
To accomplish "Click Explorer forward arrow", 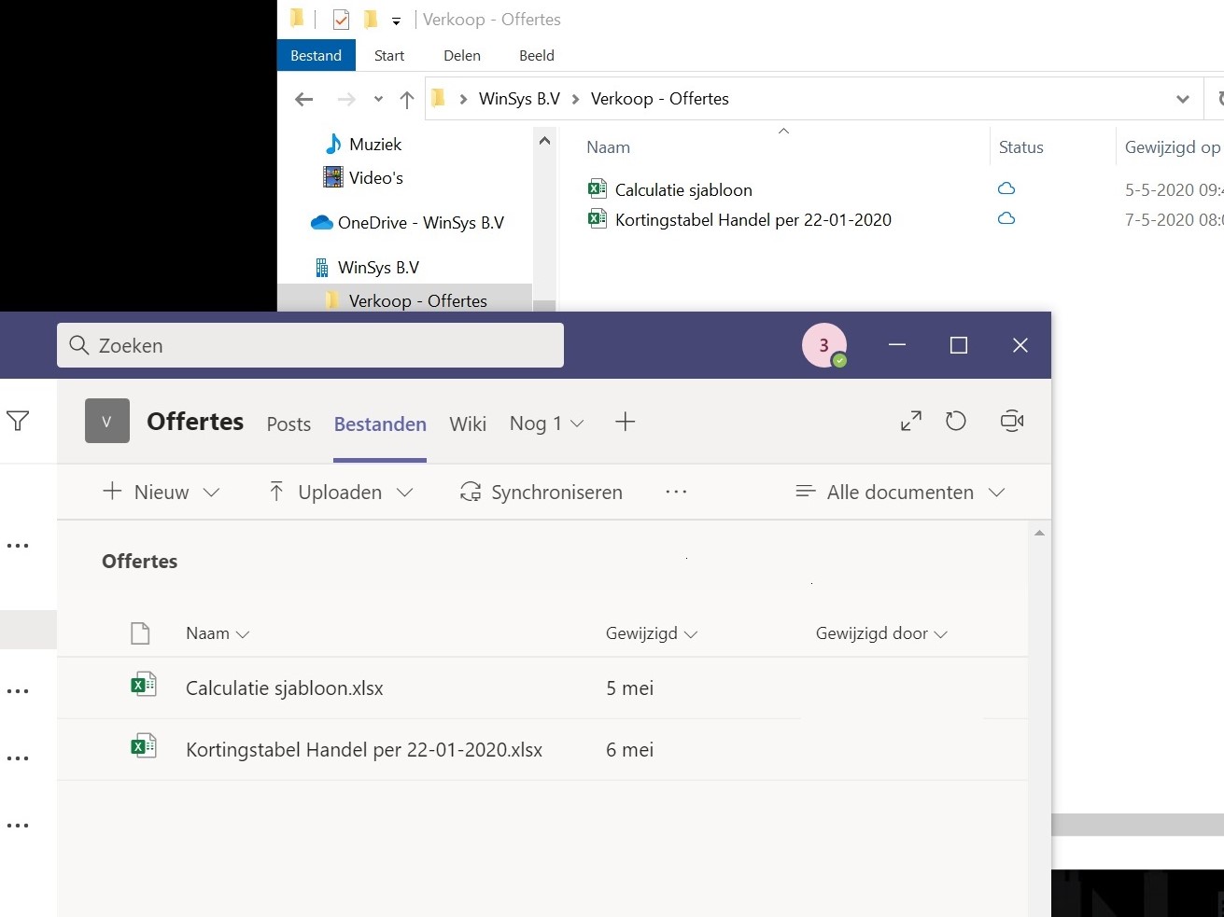I will 346,99.
